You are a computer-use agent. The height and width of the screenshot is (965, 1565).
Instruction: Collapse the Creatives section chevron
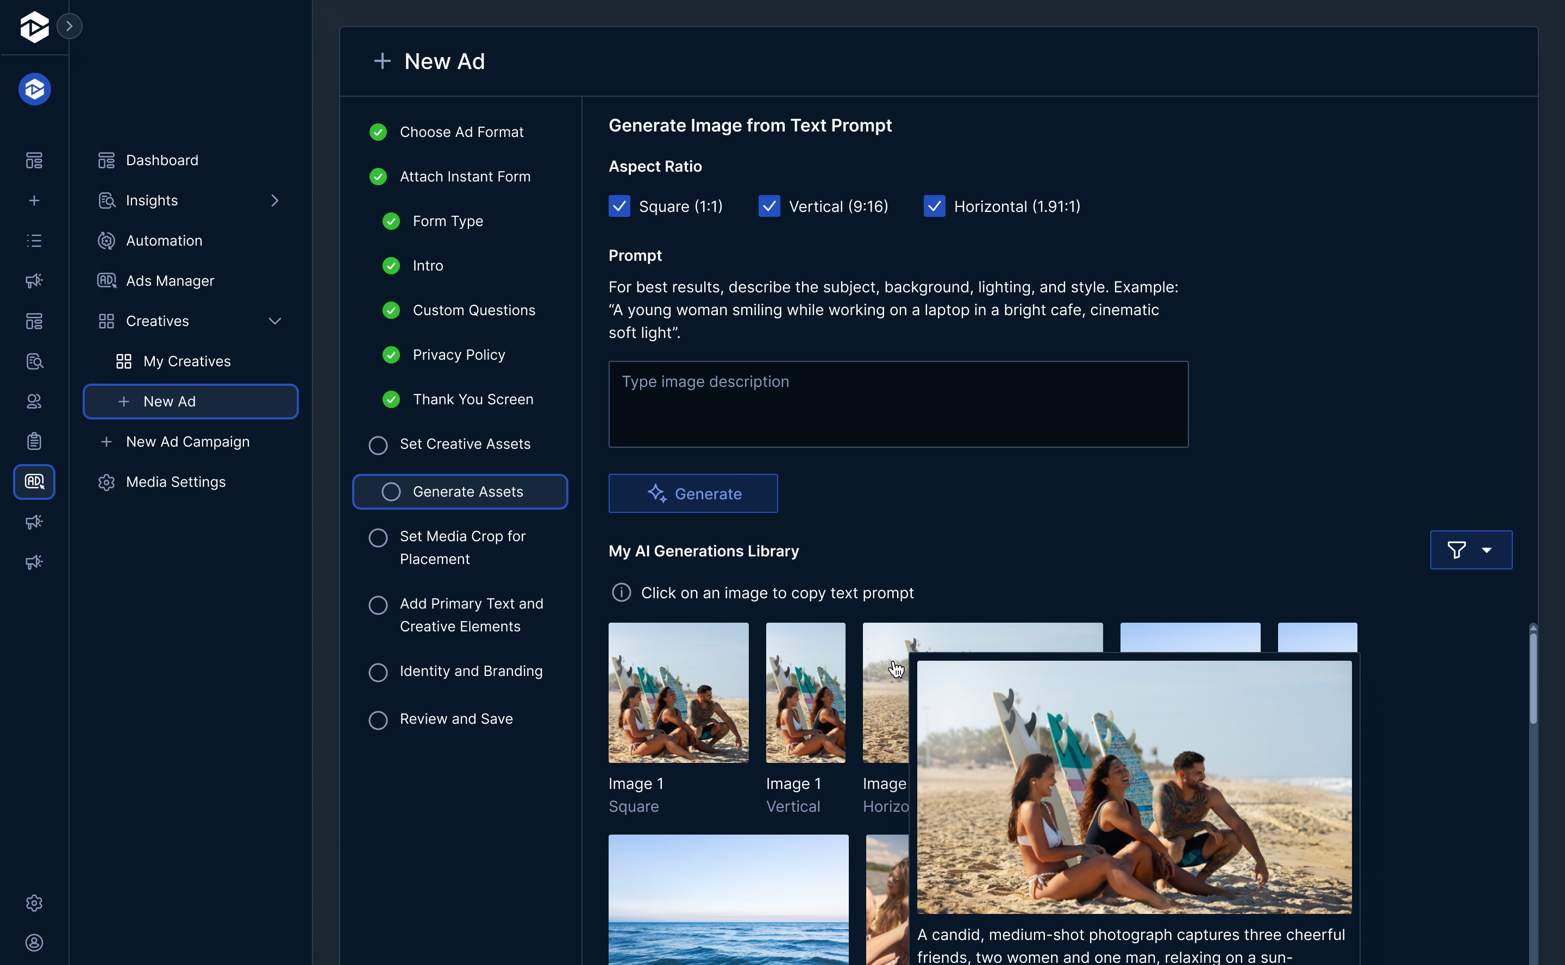(x=275, y=321)
